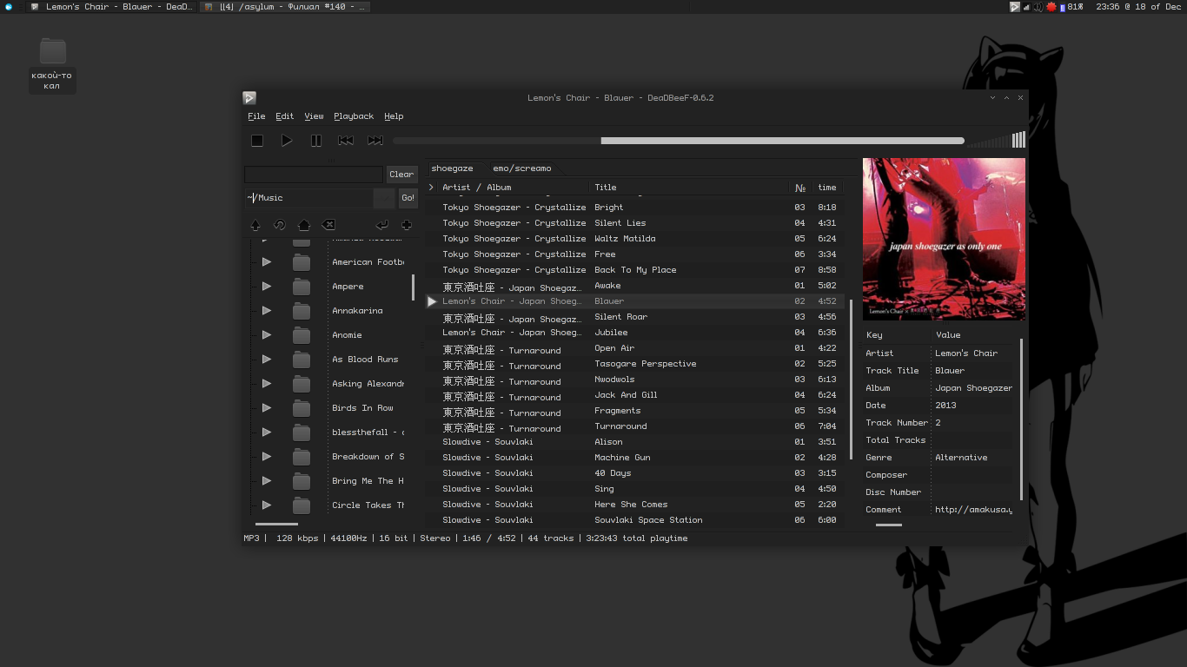The width and height of the screenshot is (1187, 667).
Task: Click the playing-indicator column header arrow
Action: [x=431, y=188]
